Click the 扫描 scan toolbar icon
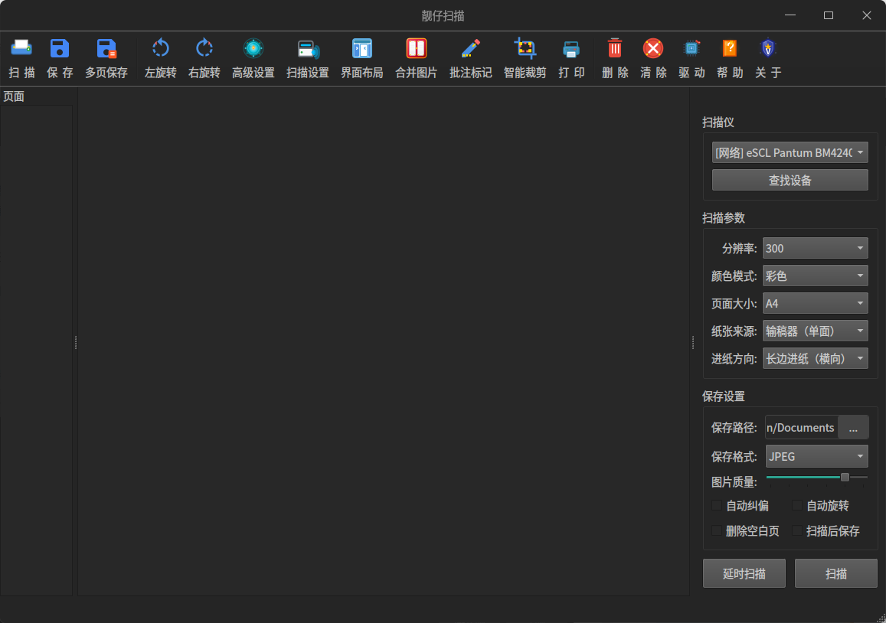This screenshot has width=886, height=623. 21,58
